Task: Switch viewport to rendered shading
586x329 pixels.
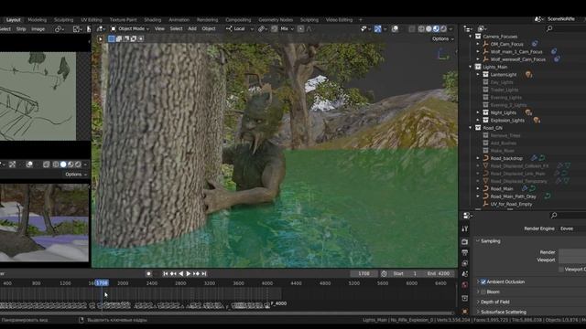Action: click(443, 28)
